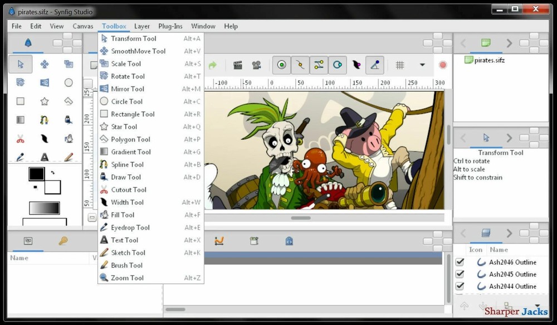The width and height of the screenshot is (557, 325).
Task: Click the preview camera icon
Action: coord(256,65)
